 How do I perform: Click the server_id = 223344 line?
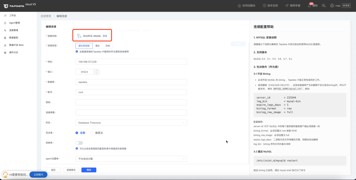click(276, 98)
